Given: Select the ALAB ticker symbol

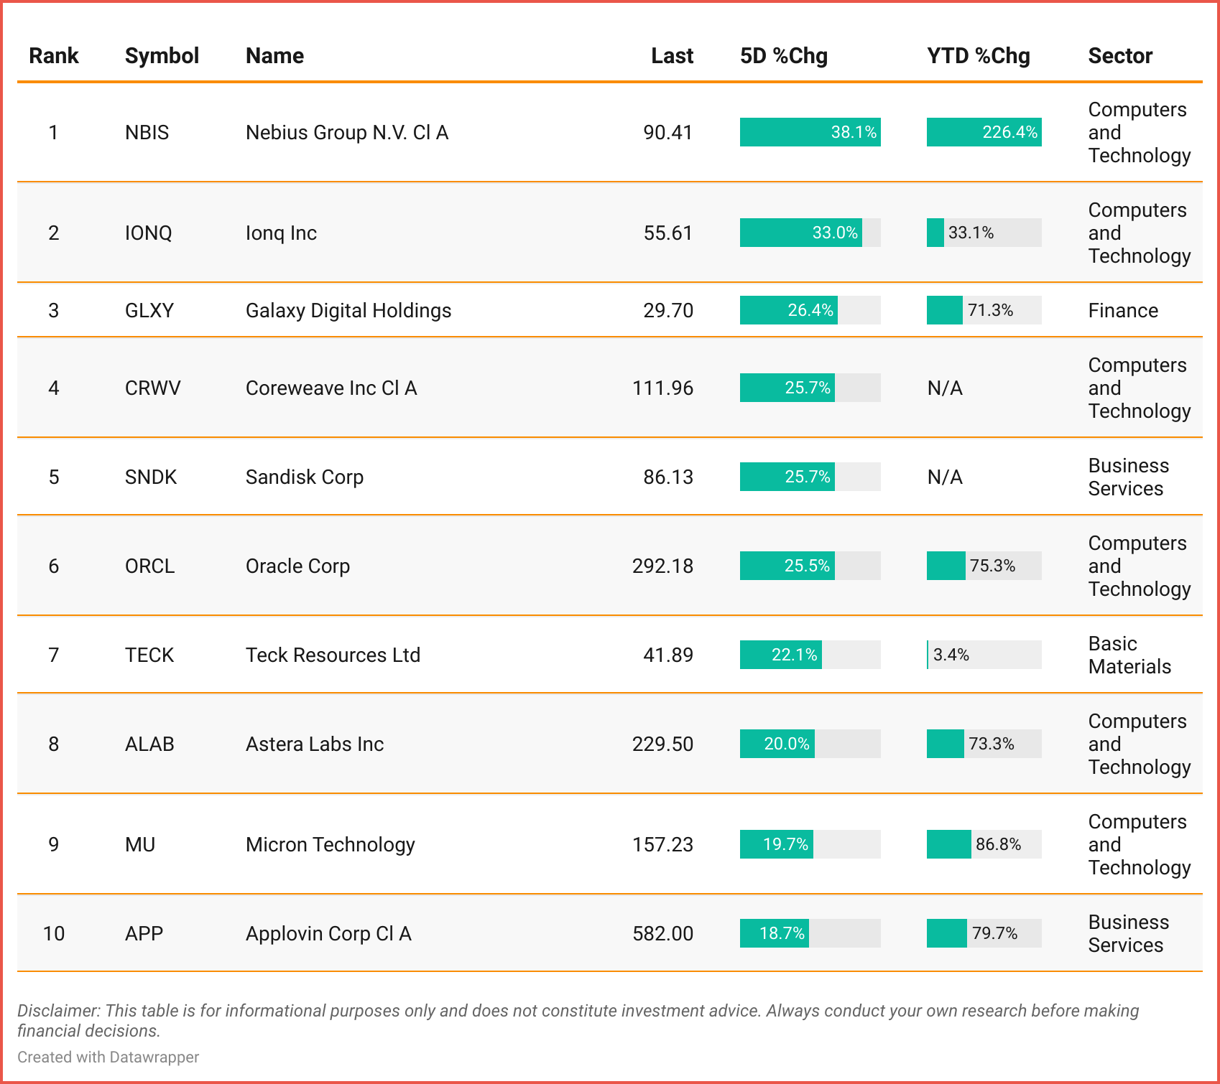Looking at the screenshot, I should coord(149,744).
